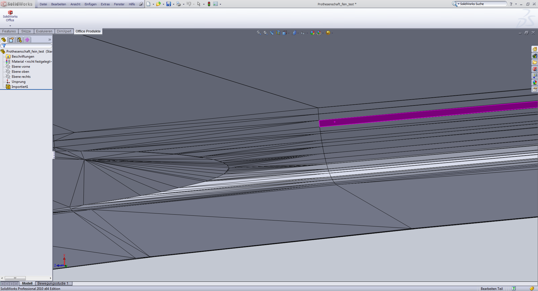This screenshot has width=538, height=291.
Task: Open the SolidWorks Resources home icon
Action: click(x=535, y=49)
